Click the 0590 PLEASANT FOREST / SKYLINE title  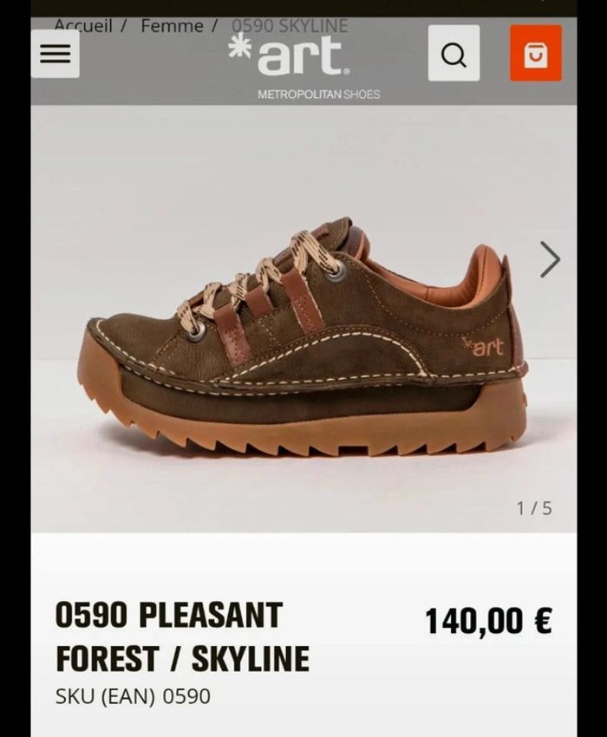[x=182, y=636]
